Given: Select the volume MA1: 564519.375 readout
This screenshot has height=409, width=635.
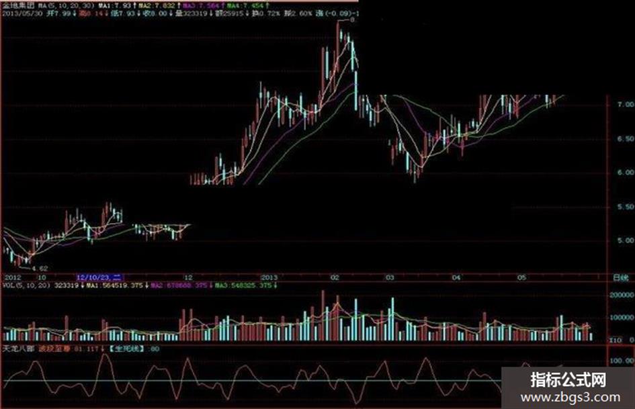Looking at the screenshot, I should click(116, 285).
